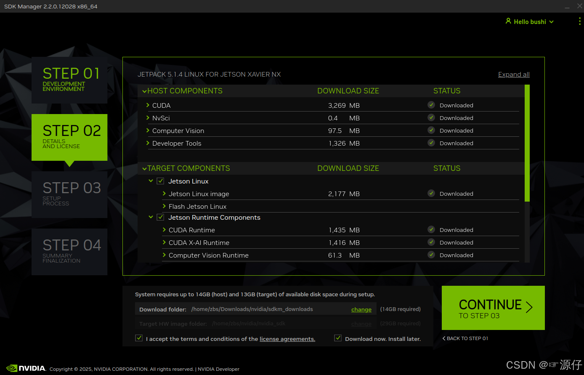Click the 14GB required label
The image size is (584, 375).
click(x=400, y=309)
